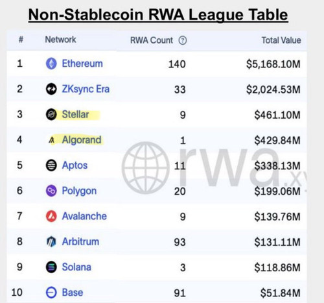The image size is (324, 303).
Task: Click the Aptos logo icon
Action: point(51,165)
